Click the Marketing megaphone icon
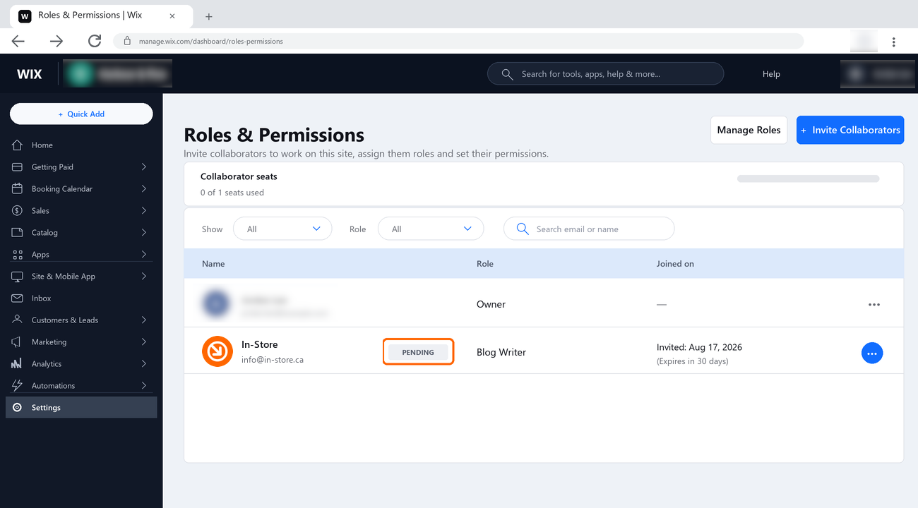This screenshot has height=508, width=918. click(x=18, y=342)
